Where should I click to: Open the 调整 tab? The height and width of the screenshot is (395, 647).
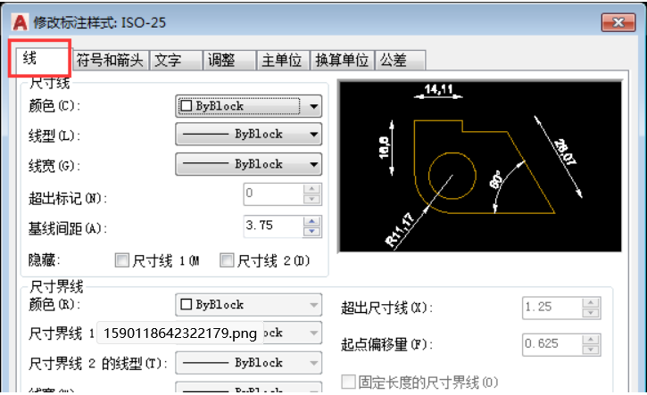click(x=220, y=61)
